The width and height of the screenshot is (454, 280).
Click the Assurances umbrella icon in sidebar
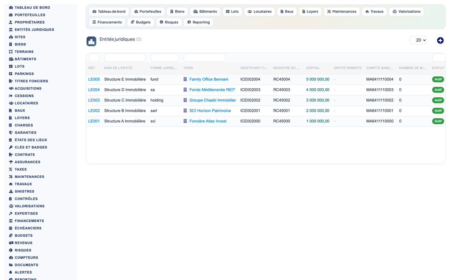pos(11,162)
